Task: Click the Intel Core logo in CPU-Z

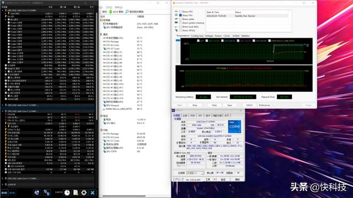Action: 234,127
